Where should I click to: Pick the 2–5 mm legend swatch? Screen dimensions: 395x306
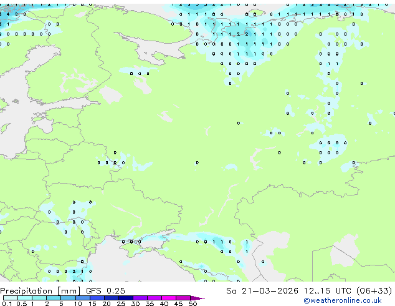click(54, 298)
